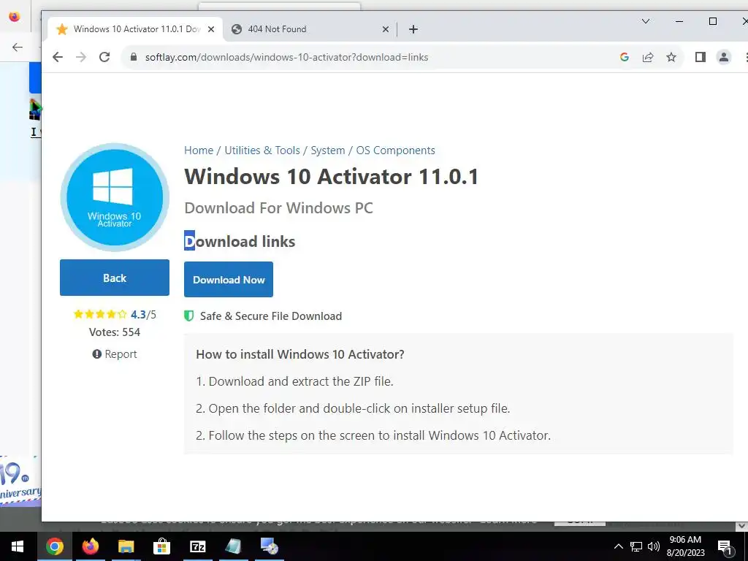Click back arrow in background Firefox window

(x=18, y=47)
